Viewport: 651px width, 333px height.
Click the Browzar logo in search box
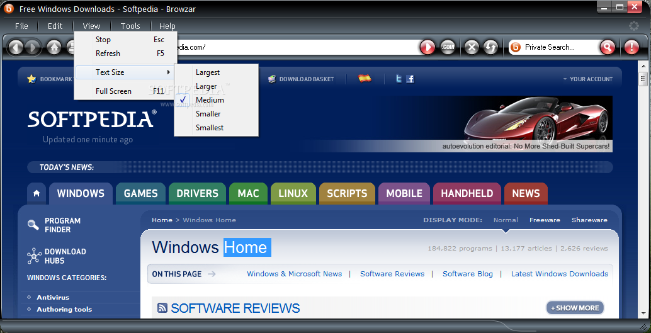click(x=515, y=47)
